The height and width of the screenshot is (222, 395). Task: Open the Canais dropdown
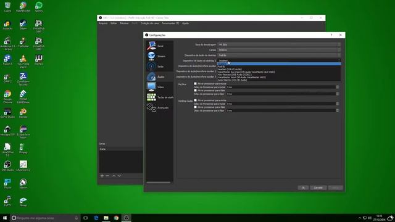(x=279, y=50)
